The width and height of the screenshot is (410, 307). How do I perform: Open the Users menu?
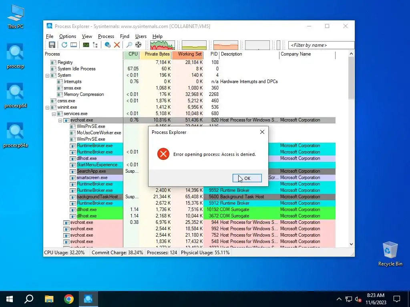click(x=141, y=36)
